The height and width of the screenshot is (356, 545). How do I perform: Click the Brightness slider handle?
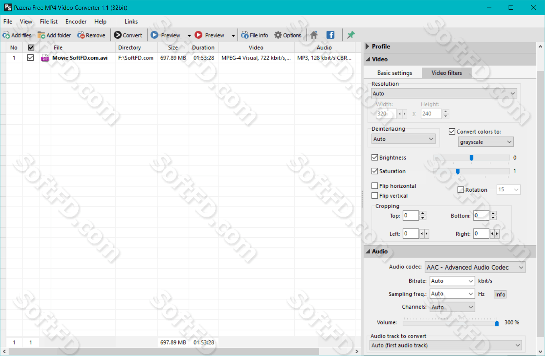(x=471, y=158)
